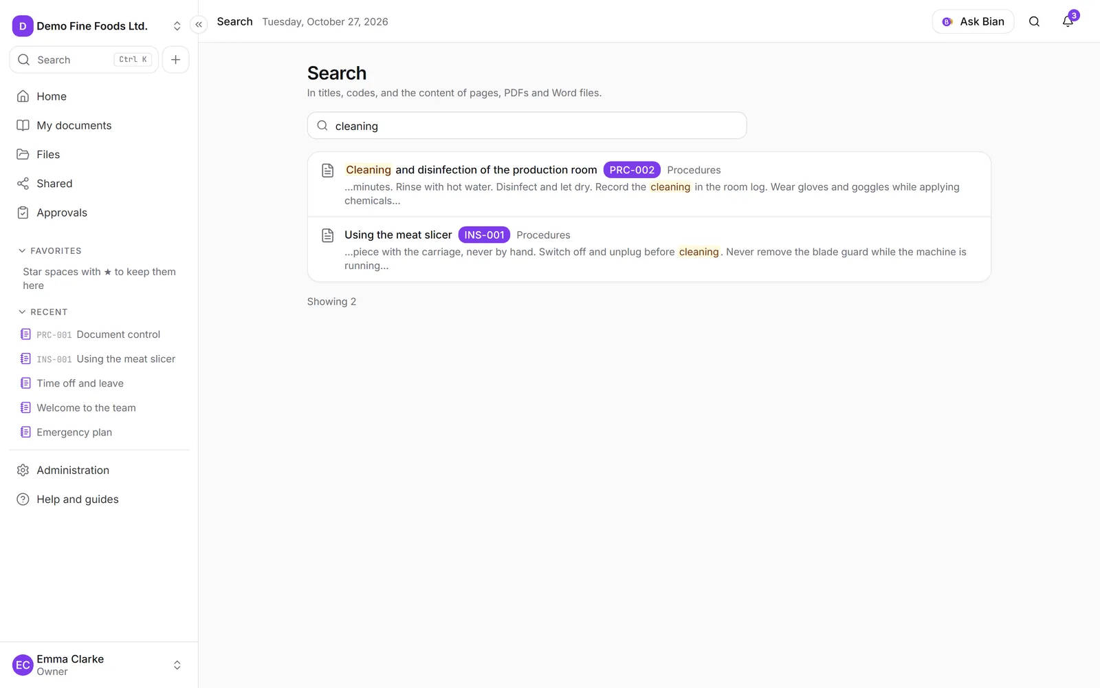Click the My documents book icon
This screenshot has height=688, width=1100.
pos(23,125)
